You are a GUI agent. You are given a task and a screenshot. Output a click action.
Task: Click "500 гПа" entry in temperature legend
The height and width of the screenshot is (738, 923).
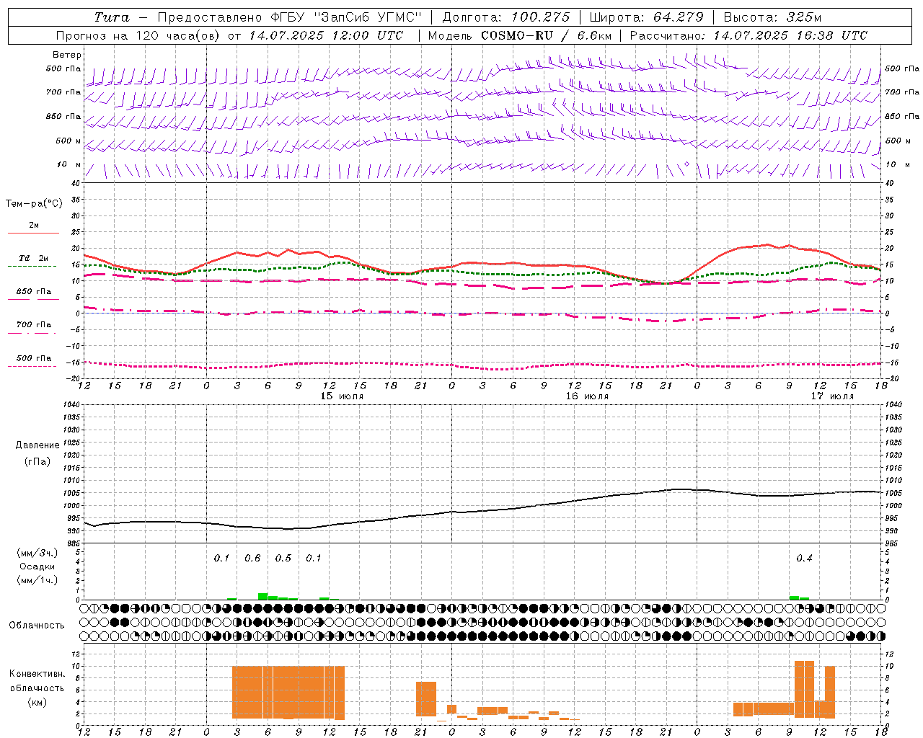pos(34,358)
